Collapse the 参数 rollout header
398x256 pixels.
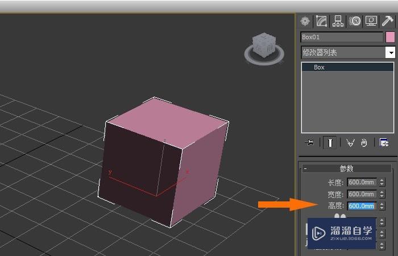tap(347, 168)
